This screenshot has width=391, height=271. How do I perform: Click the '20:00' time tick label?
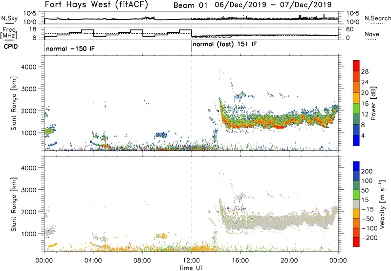coord(289,261)
